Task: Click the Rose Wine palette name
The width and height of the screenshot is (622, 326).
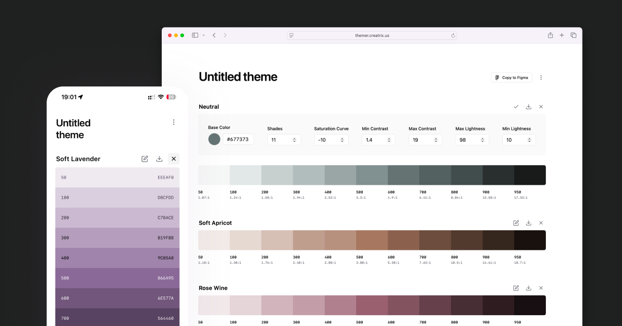Action: (213, 288)
